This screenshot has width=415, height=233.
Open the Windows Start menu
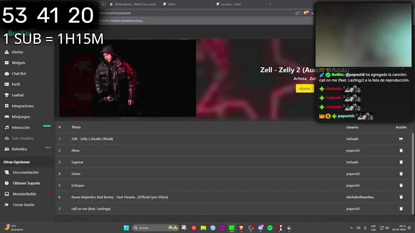pos(126,228)
